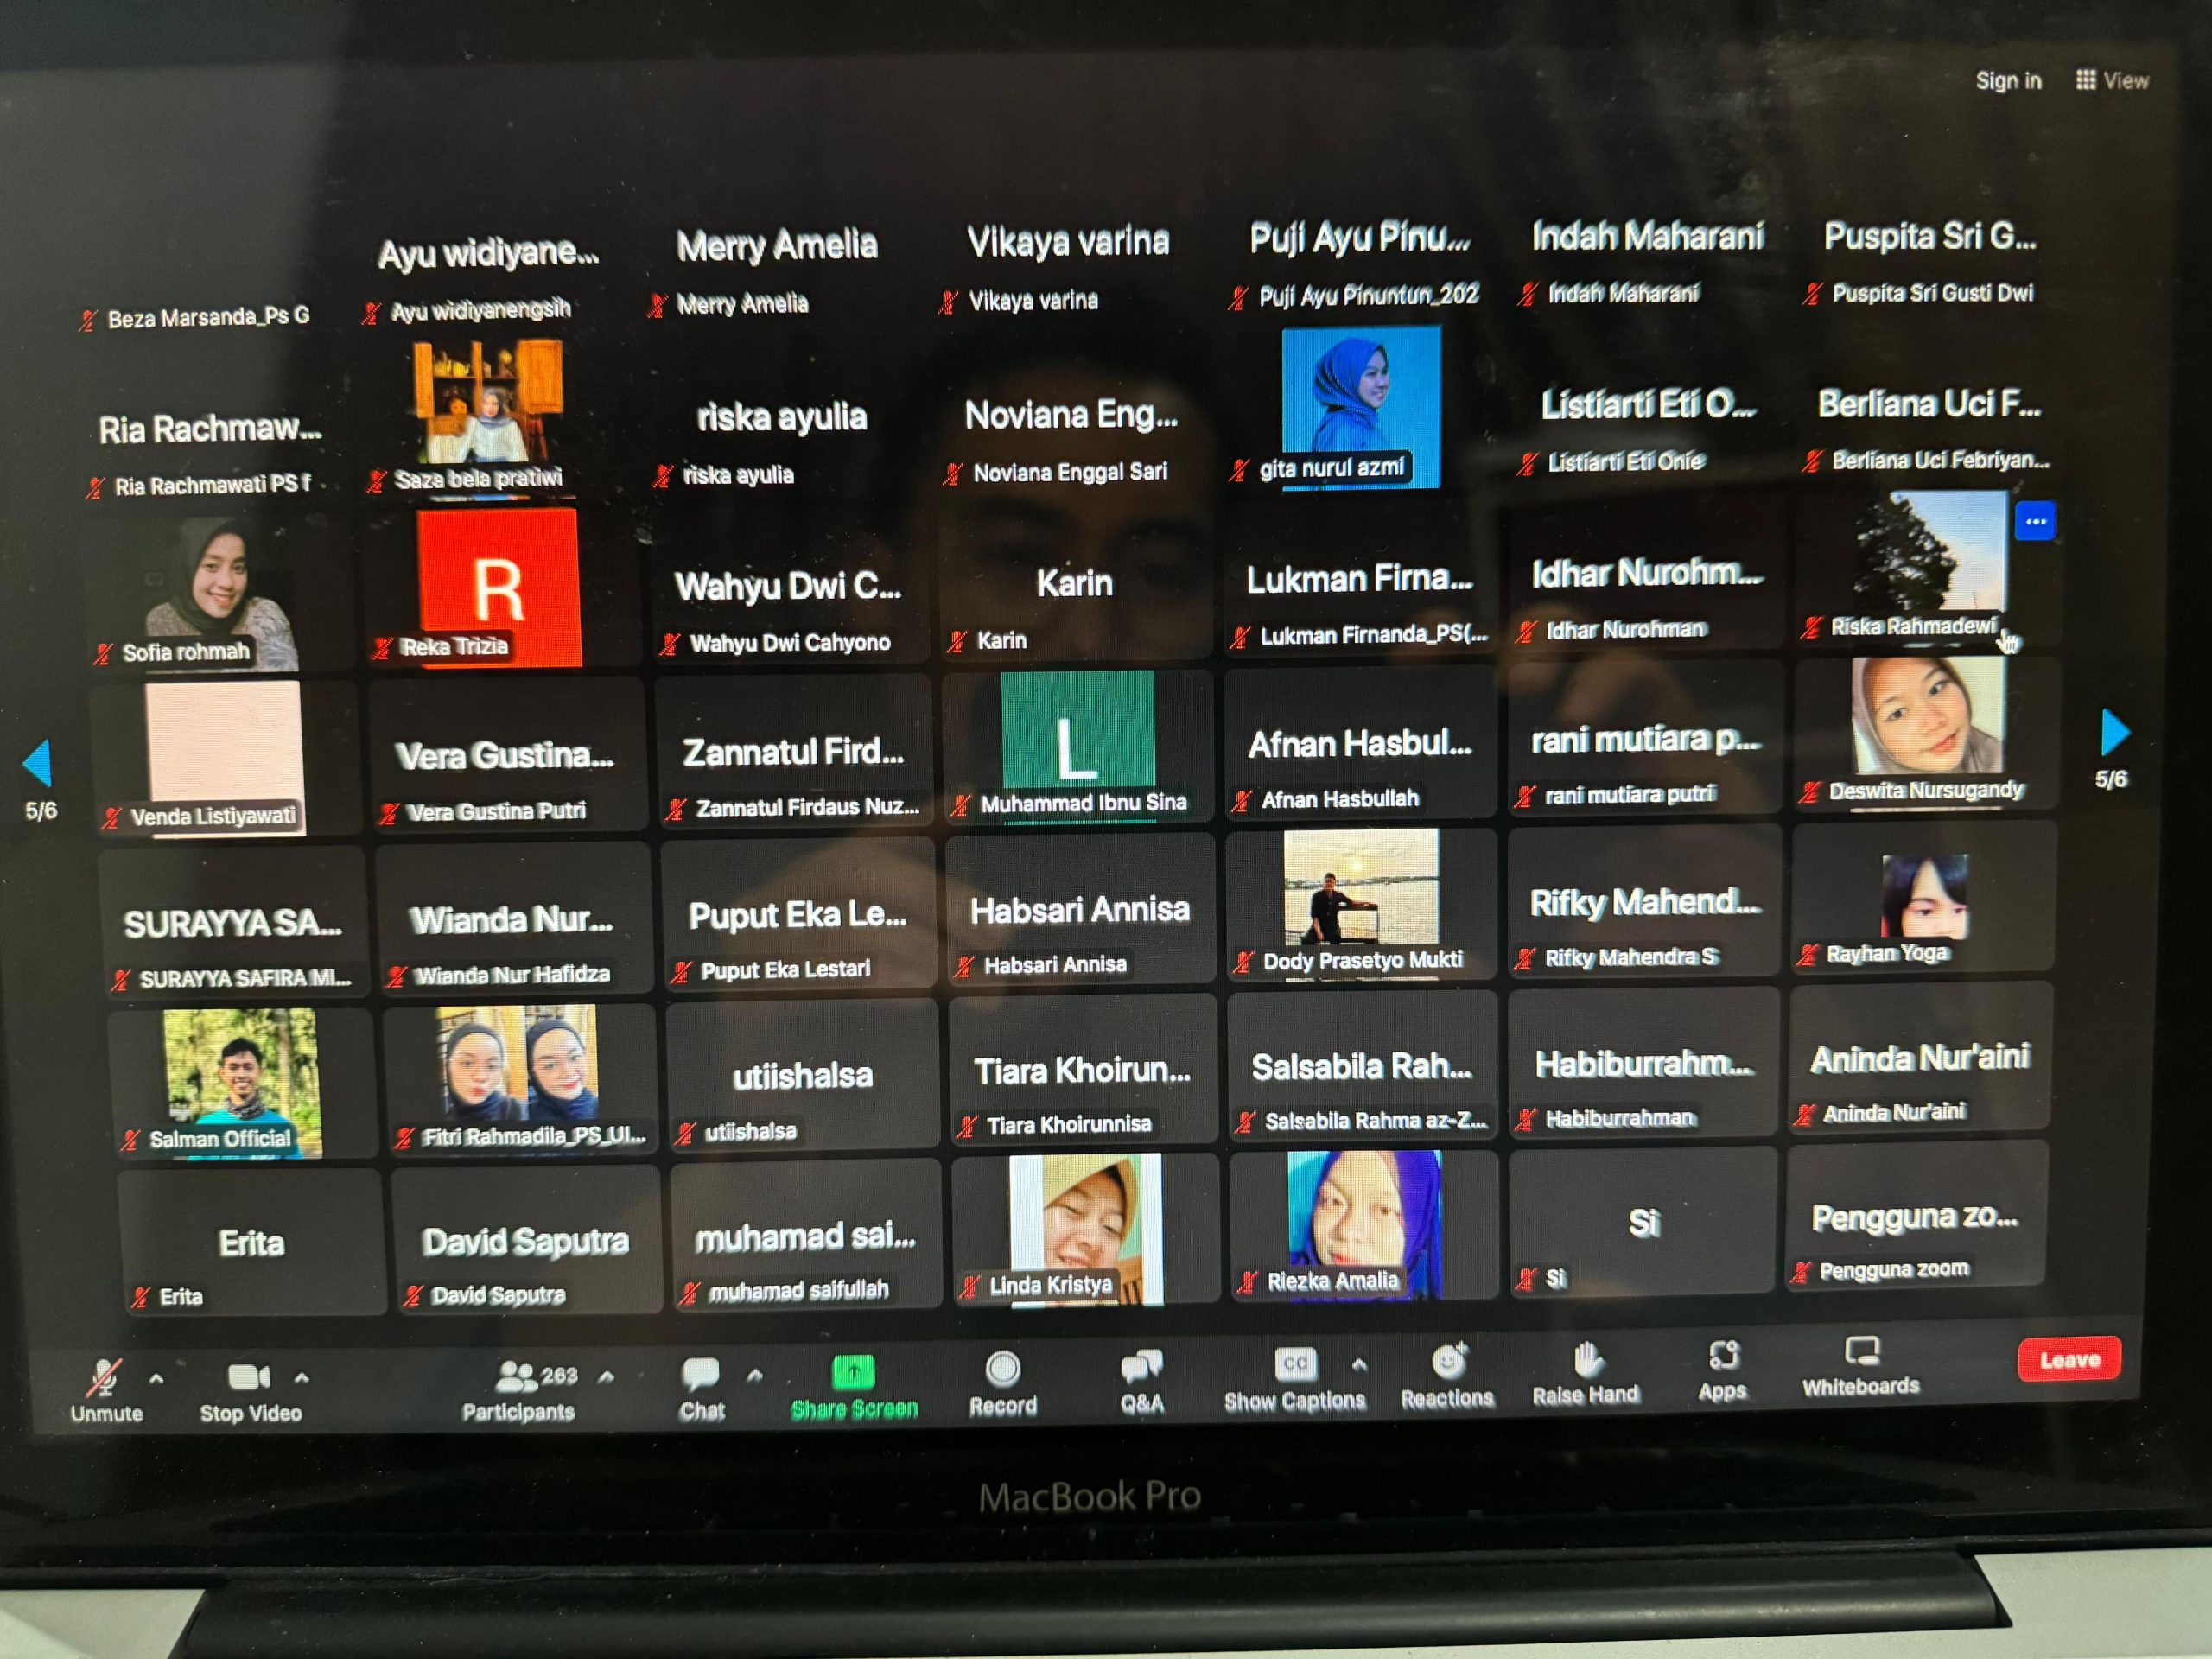Go to next gallery page arrow
The width and height of the screenshot is (2212, 1659).
click(2113, 732)
